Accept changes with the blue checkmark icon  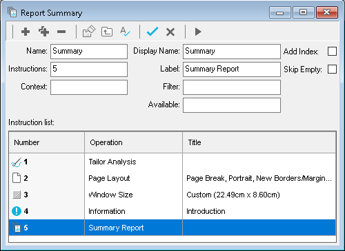tap(152, 32)
